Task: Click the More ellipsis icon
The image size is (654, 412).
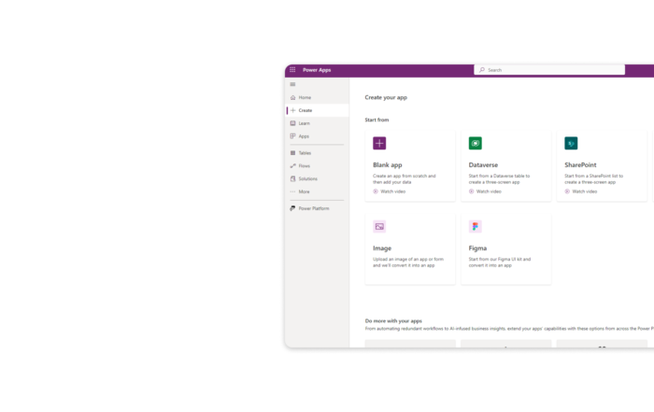Action: [x=292, y=192]
